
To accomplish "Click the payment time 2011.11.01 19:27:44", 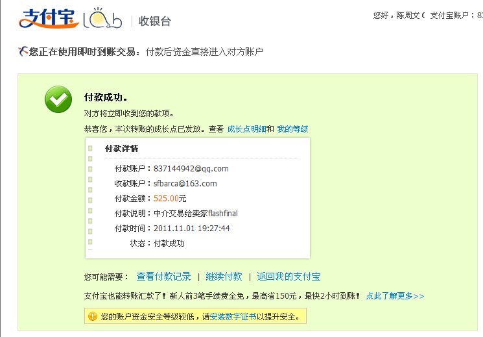I will [x=191, y=229].
